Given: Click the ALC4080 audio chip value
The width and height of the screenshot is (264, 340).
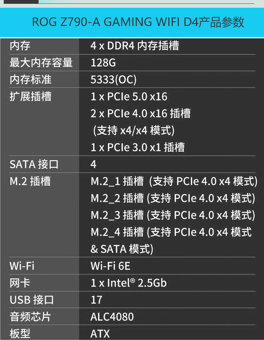Looking at the screenshot, I should [112, 317].
